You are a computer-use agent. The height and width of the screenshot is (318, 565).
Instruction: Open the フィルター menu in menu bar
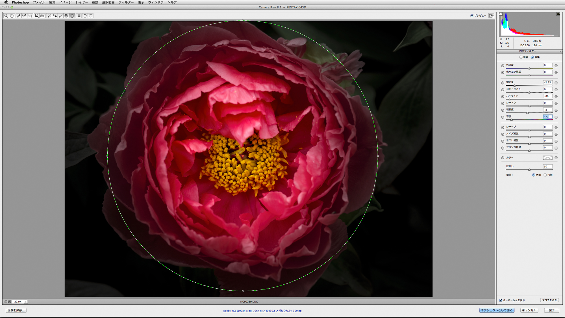click(126, 2)
